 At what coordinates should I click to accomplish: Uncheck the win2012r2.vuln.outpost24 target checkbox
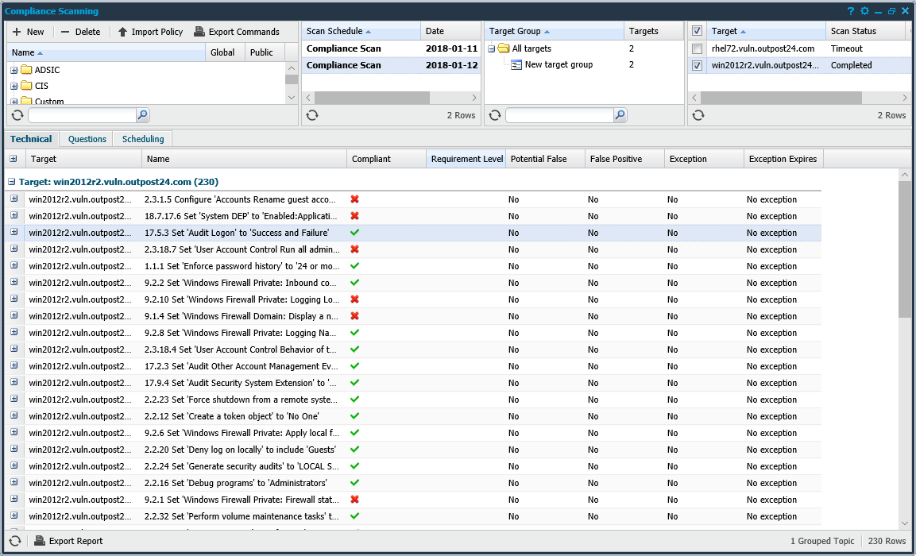698,66
